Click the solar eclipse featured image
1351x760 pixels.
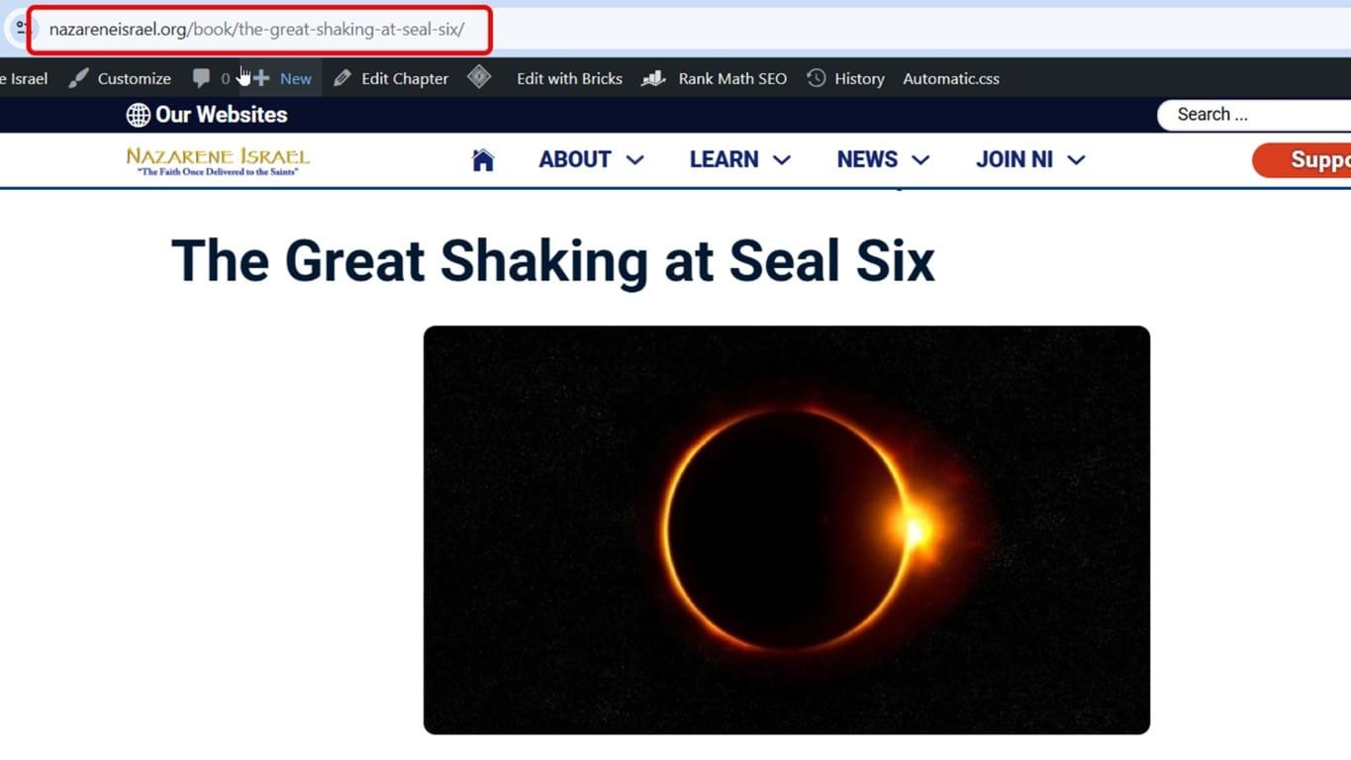[x=786, y=529]
